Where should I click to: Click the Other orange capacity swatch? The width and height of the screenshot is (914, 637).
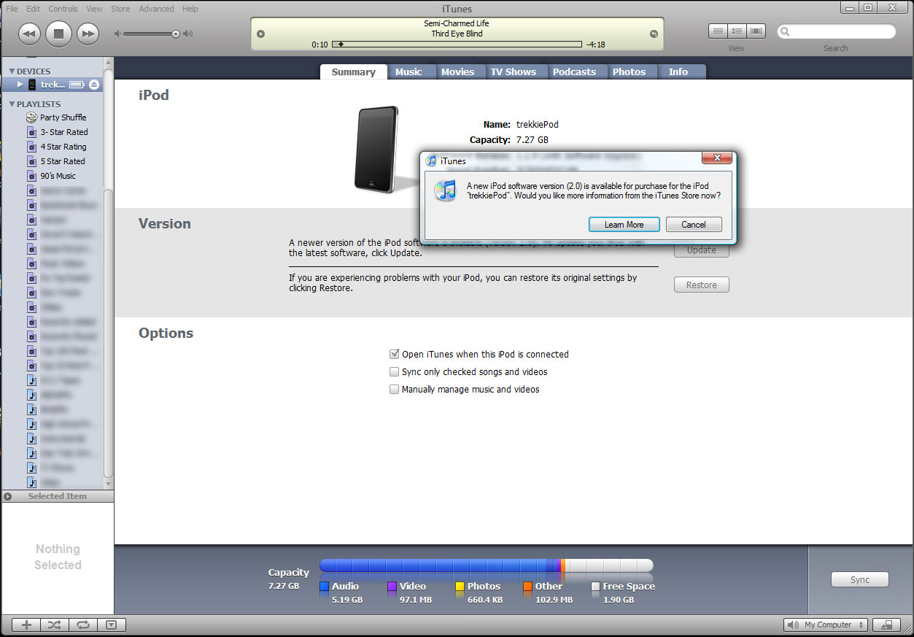[x=527, y=586]
